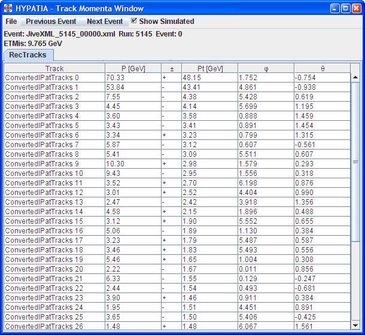
Task: Select row ConvertedIPatTracks 7
Action: coord(177,145)
